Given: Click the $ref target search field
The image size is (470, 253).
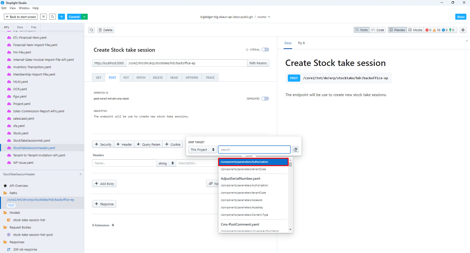Looking at the screenshot, I should click(254, 150).
